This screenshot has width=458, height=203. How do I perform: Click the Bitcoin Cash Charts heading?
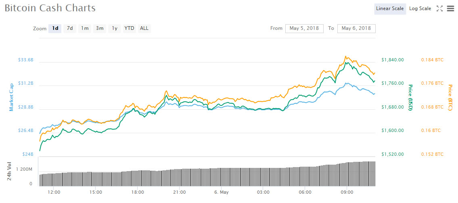(x=50, y=8)
